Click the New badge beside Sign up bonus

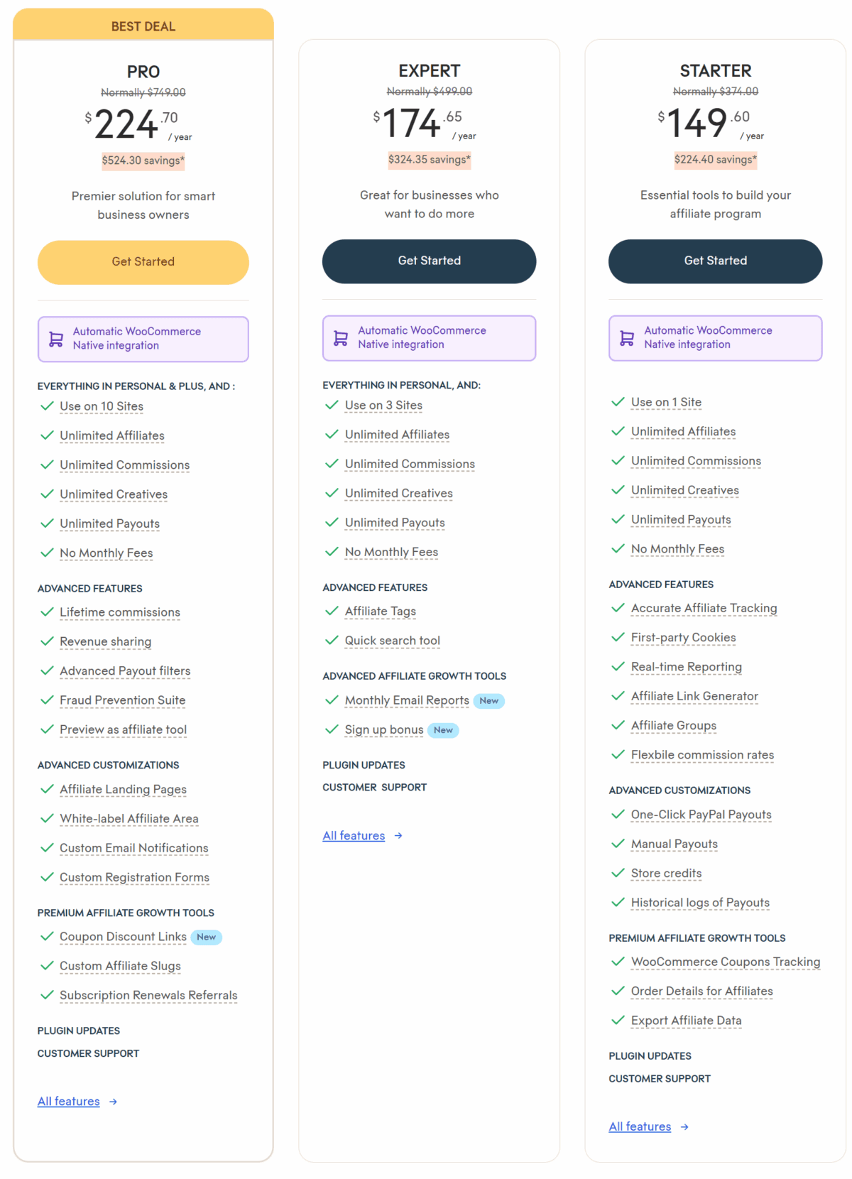tap(443, 730)
